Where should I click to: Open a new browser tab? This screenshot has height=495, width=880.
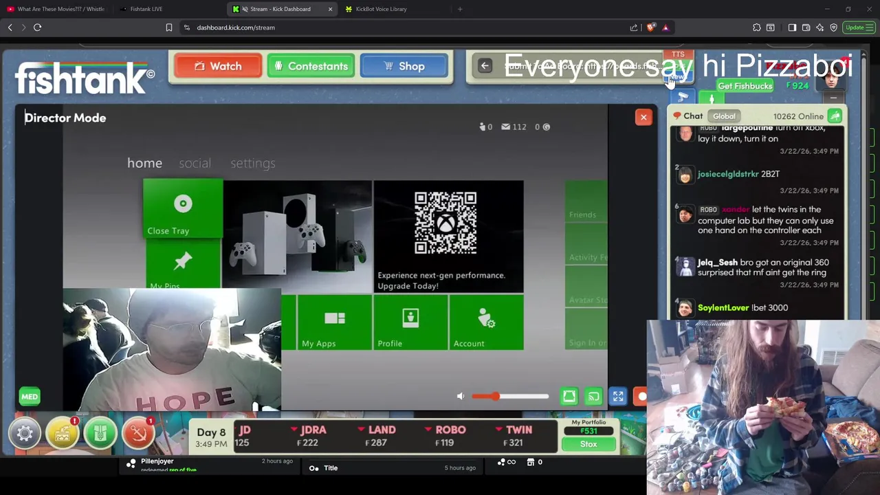(460, 9)
